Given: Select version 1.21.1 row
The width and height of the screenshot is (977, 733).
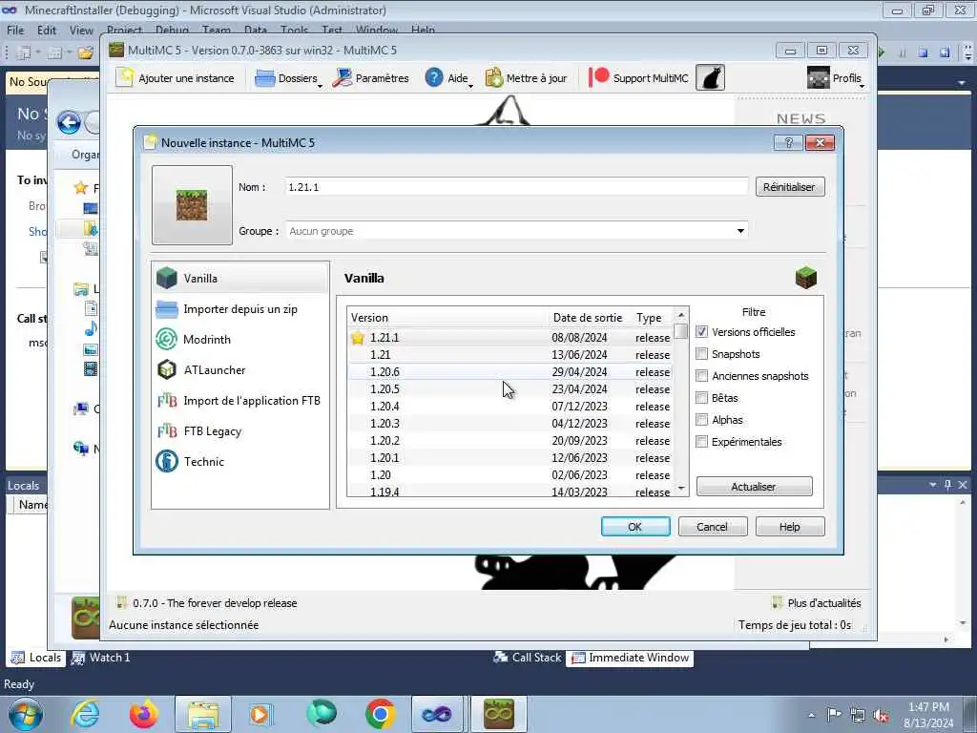Looking at the screenshot, I should click(510, 337).
